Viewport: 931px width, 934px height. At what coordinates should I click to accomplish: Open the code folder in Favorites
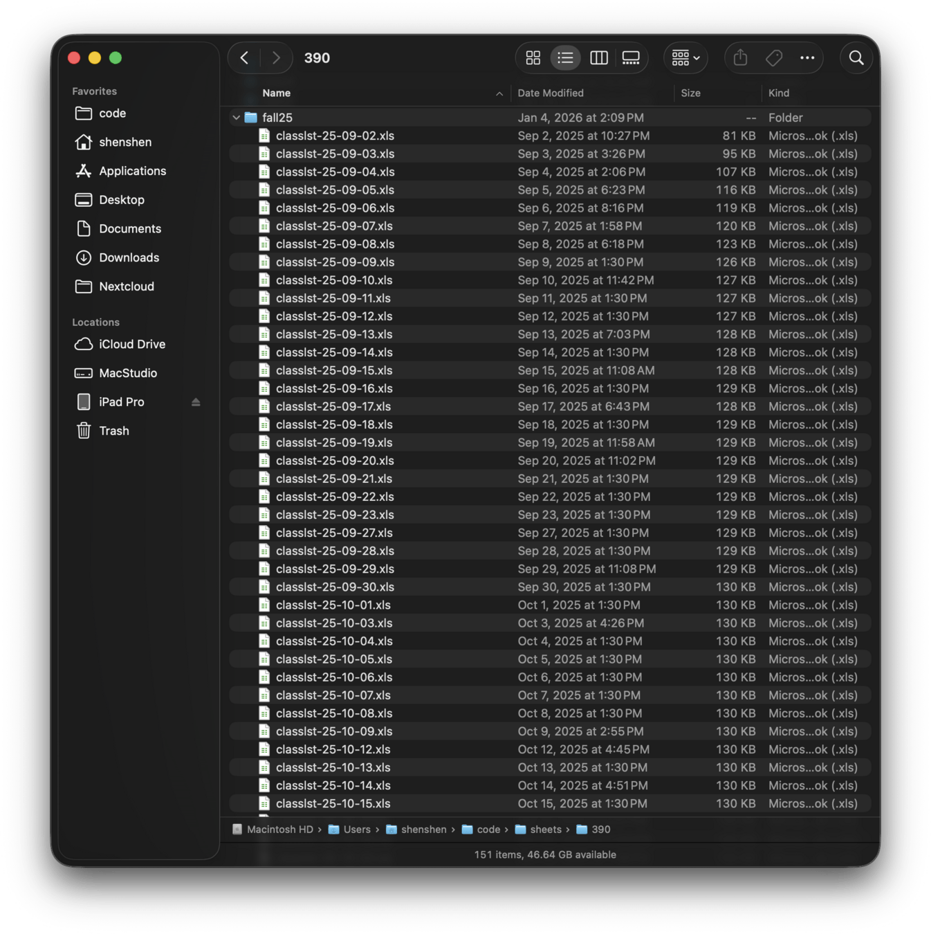tap(138, 113)
